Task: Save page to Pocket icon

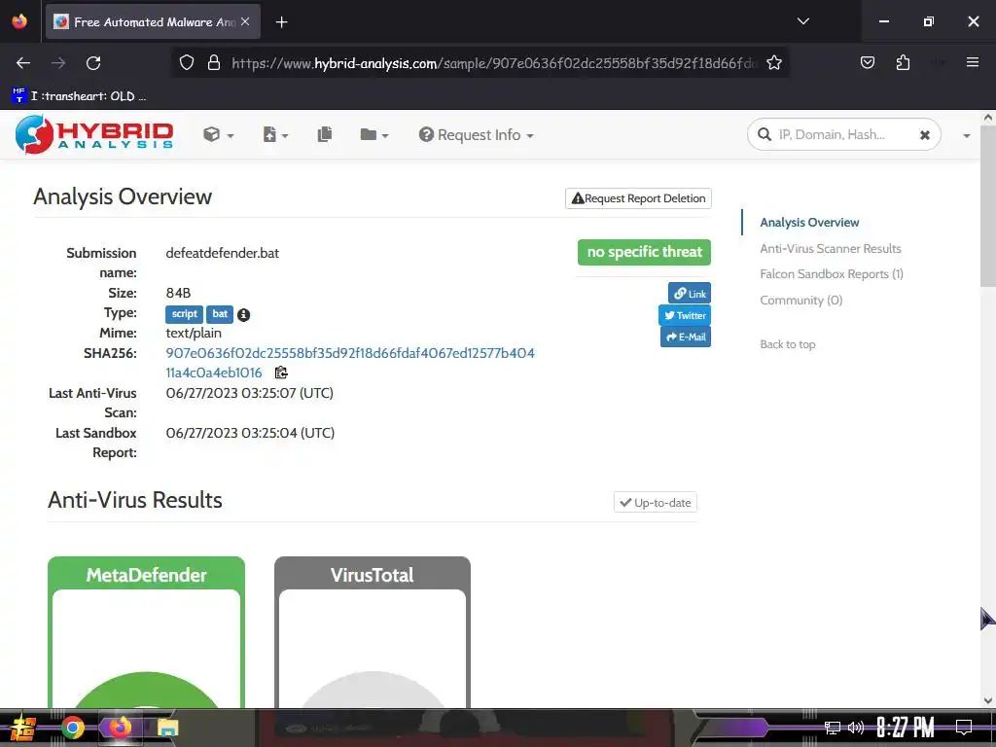Action: pyautogui.click(x=867, y=62)
